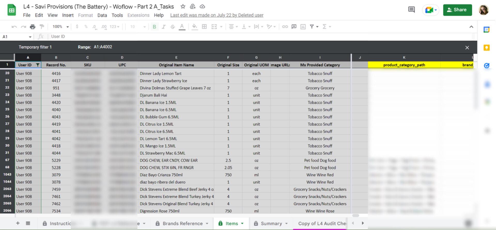Select the paint format tool
Viewport: 496px width, 230px height.
tap(42, 27)
